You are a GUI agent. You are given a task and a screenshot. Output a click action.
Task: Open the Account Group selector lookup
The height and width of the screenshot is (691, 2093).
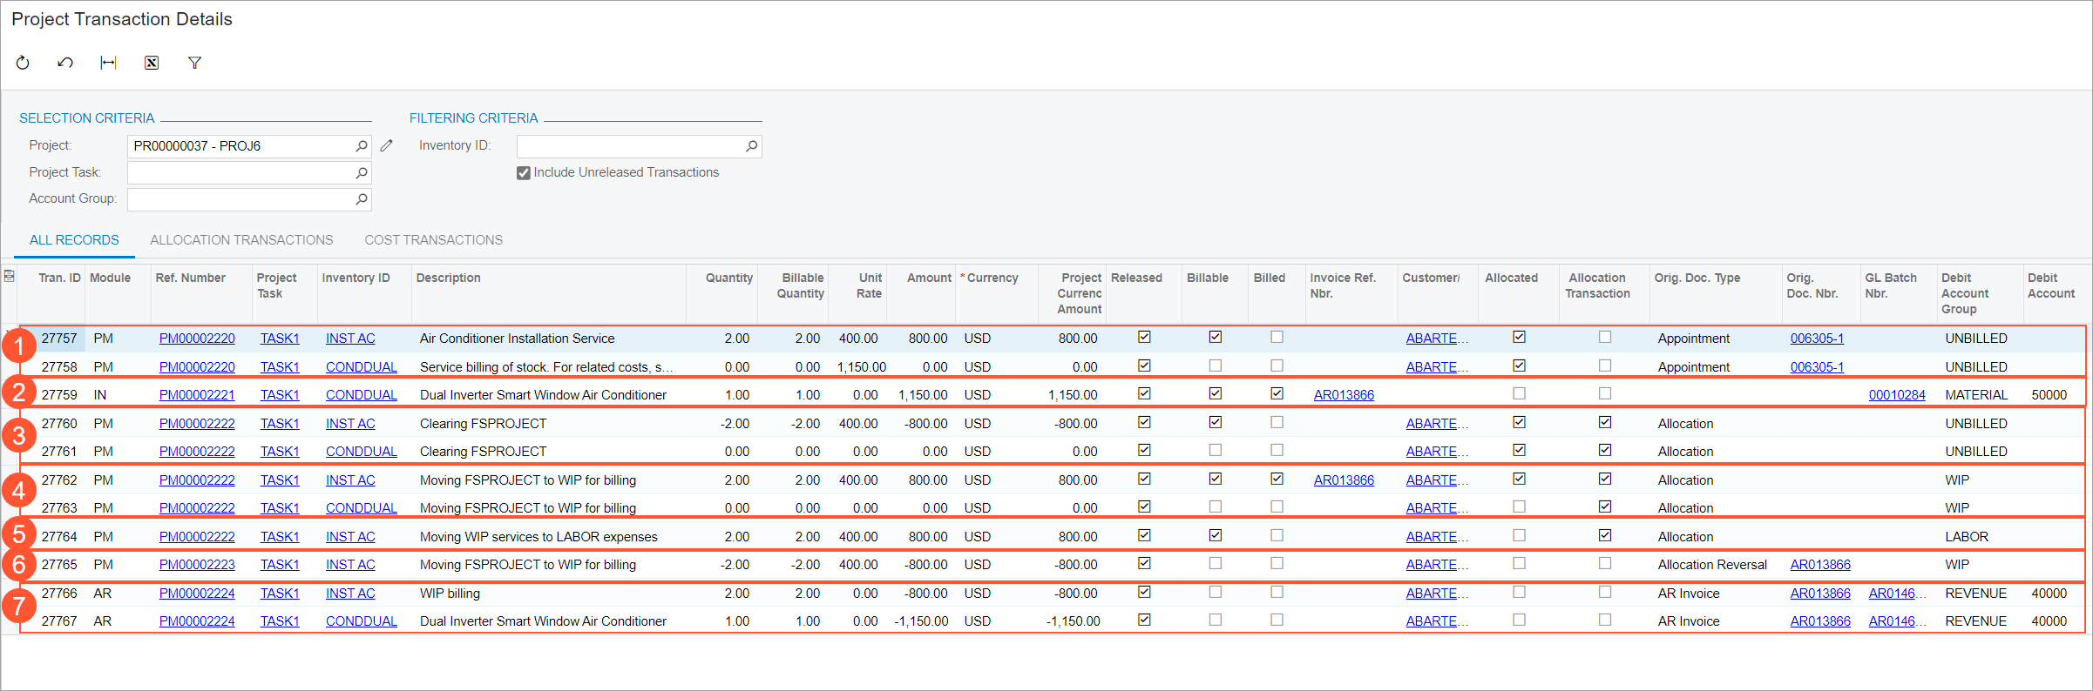tap(361, 199)
